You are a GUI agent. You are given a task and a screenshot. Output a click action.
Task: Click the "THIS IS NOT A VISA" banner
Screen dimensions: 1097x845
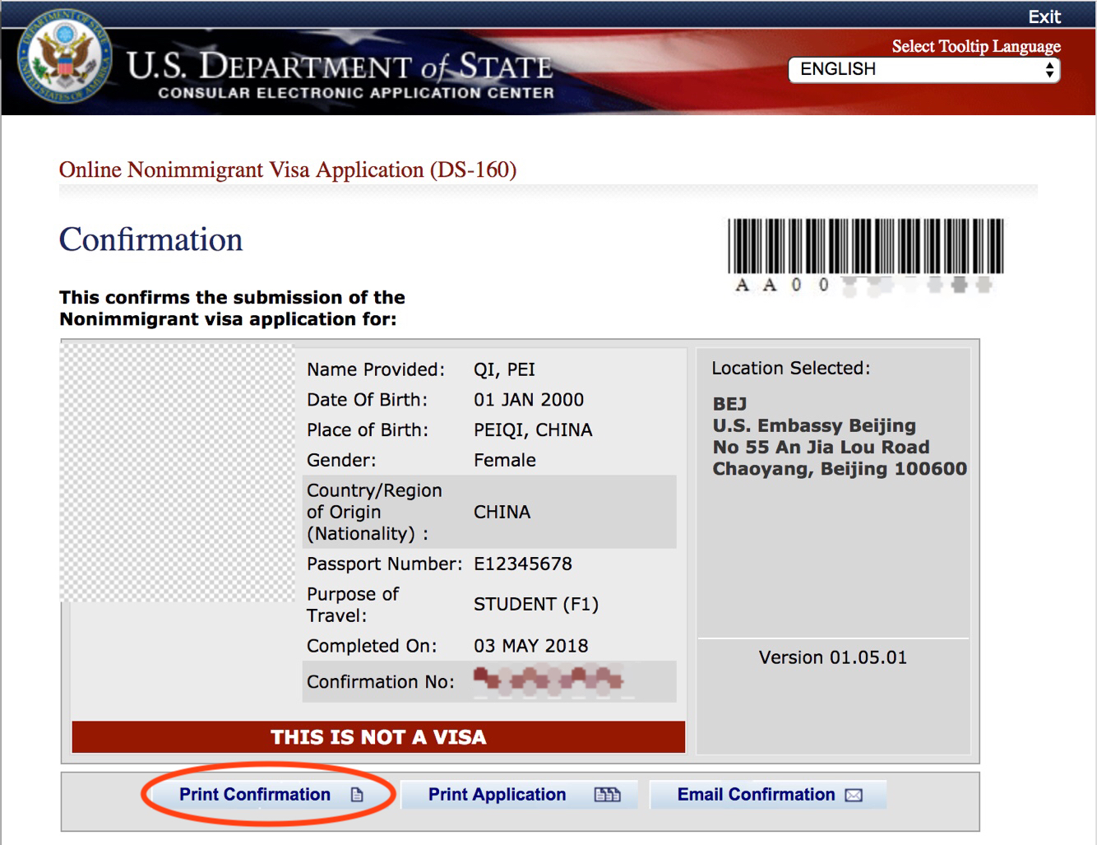tap(378, 737)
